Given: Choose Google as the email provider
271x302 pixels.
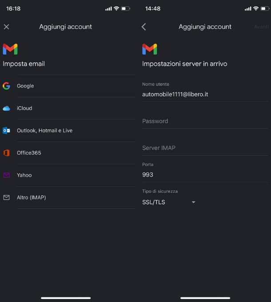Looking at the screenshot, I should 68,86.
